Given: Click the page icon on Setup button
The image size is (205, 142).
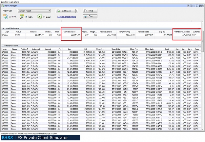Looking at the screenshot, I should coord(85,11).
